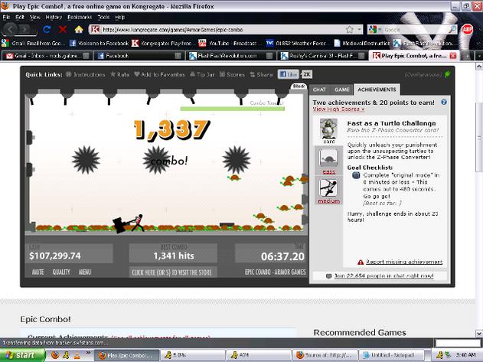
Task: Open the Tools menu
Action: 103,18
